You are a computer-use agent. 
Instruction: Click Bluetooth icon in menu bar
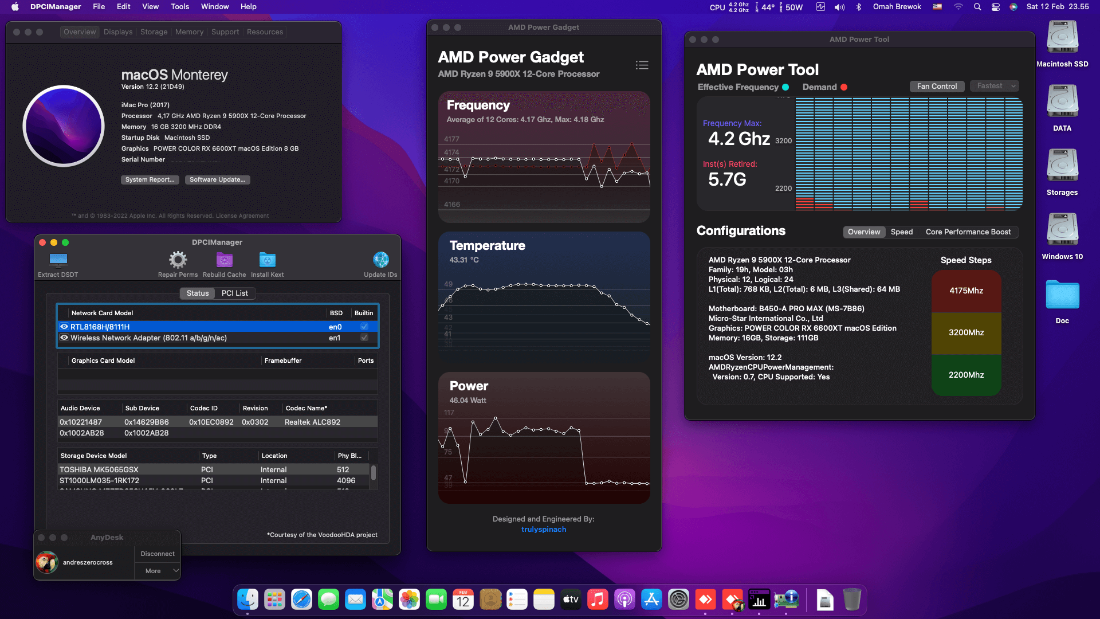point(858,7)
